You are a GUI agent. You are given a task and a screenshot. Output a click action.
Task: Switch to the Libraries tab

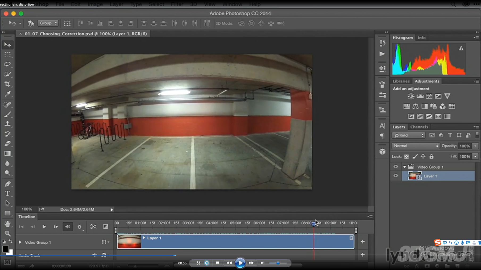click(x=401, y=81)
